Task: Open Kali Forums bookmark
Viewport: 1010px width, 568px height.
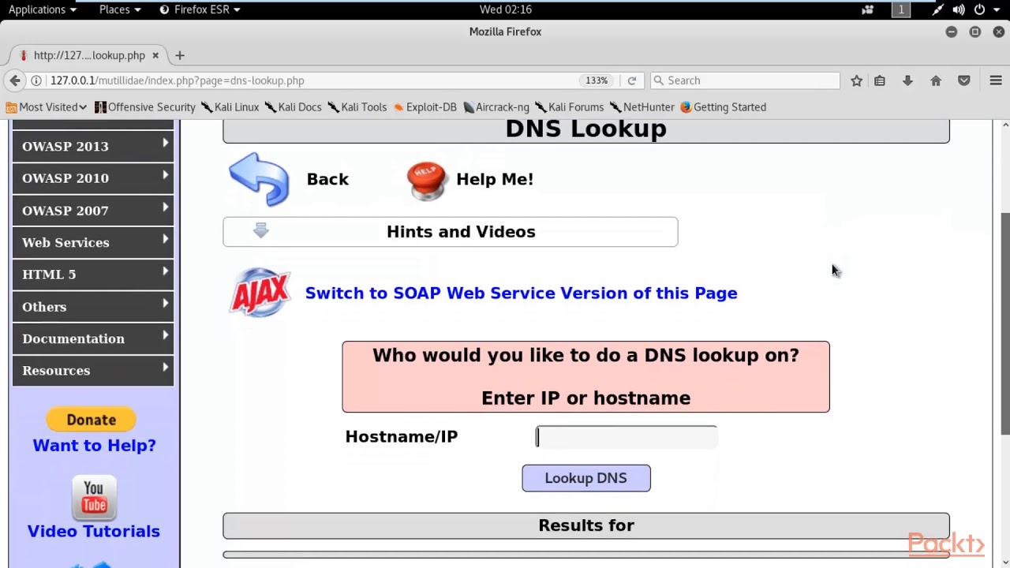Action: point(569,107)
